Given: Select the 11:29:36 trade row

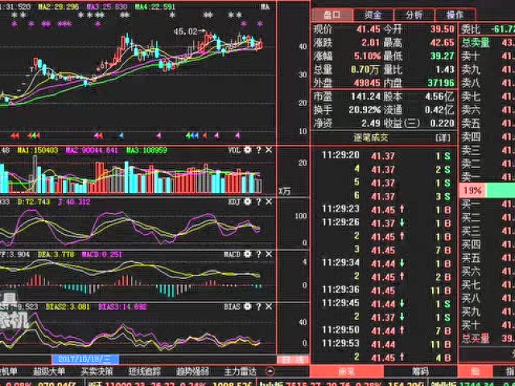Looking at the screenshot, I should 385,290.
